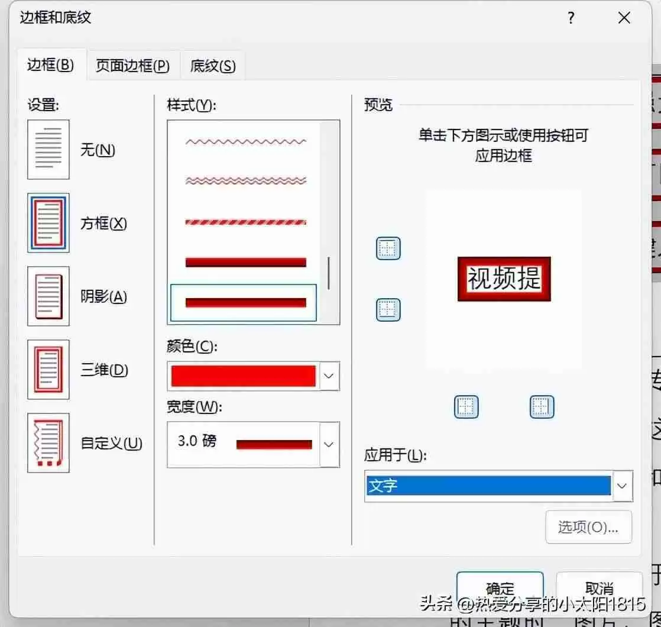
Task: Open the 颜色 (Color) dropdown
Action: (329, 376)
